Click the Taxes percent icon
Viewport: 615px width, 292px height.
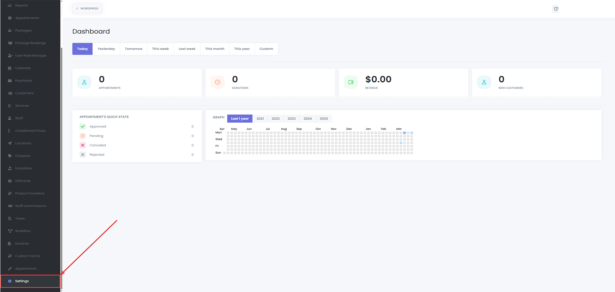click(10, 218)
